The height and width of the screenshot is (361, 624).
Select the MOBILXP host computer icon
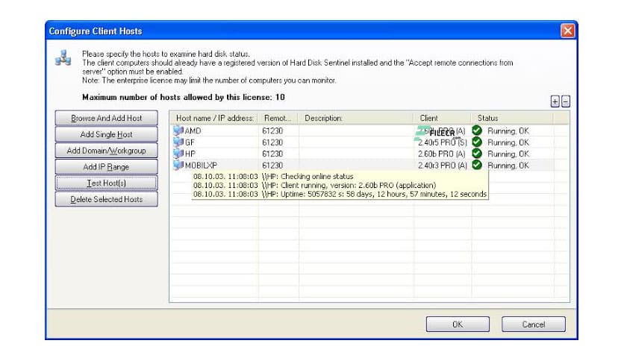[x=178, y=165]
